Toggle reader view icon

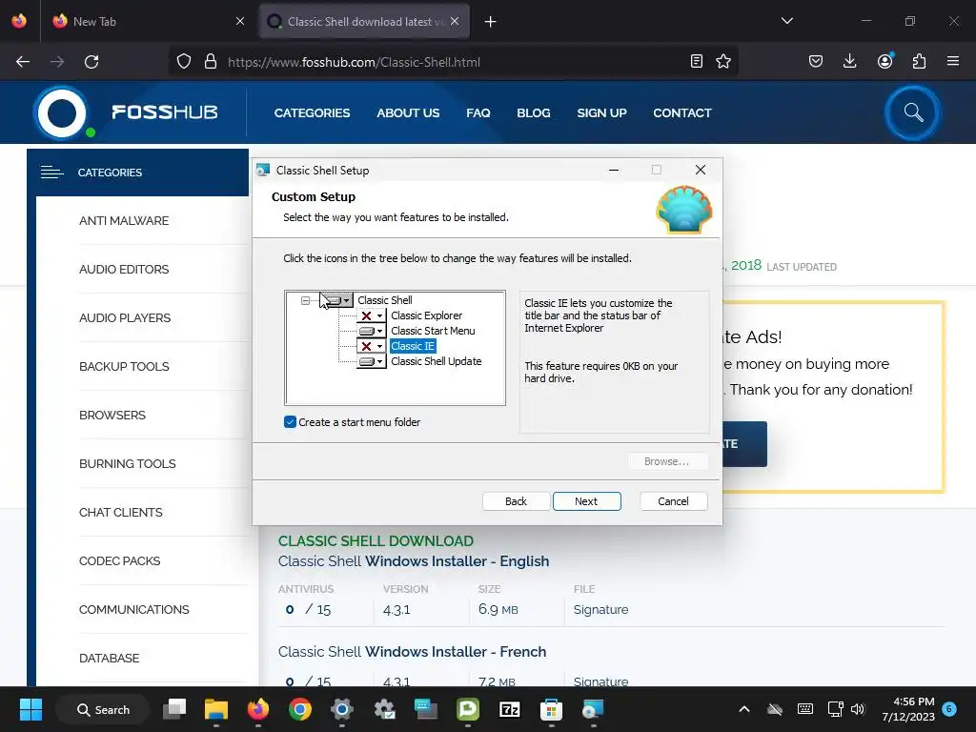click(x=697, y=62)
